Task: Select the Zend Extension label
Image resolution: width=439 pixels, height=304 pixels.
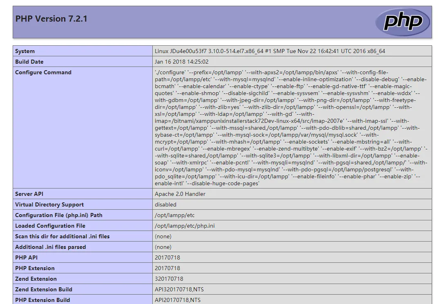Action: coord(36,279)
